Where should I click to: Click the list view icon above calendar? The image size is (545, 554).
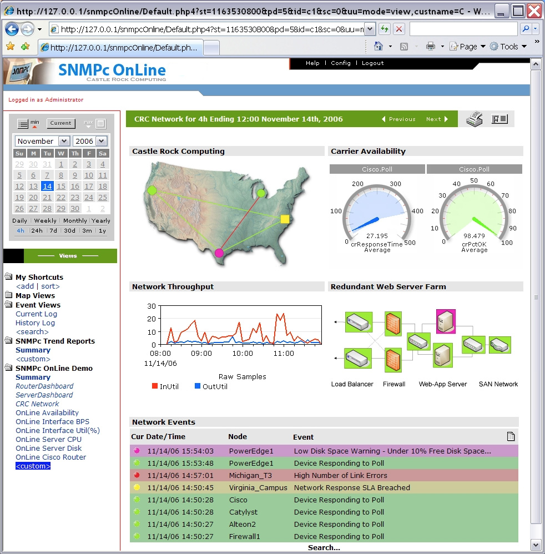(x=23, y=124)
